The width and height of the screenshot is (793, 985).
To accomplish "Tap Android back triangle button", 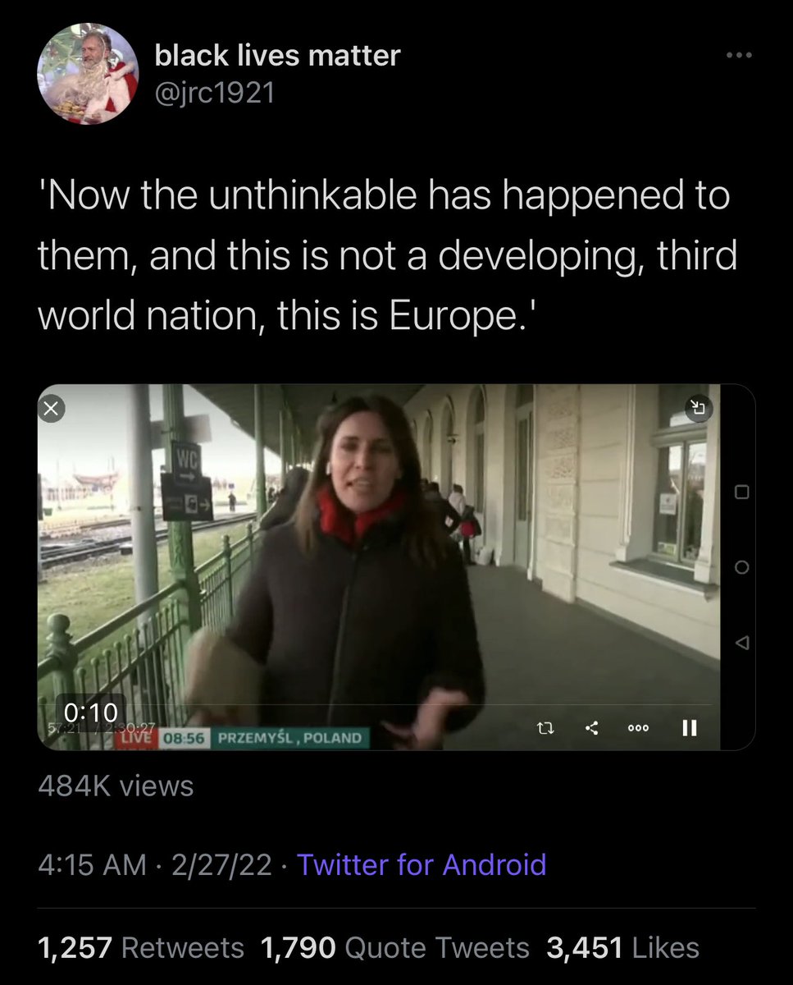I will (x=741, y=643).
